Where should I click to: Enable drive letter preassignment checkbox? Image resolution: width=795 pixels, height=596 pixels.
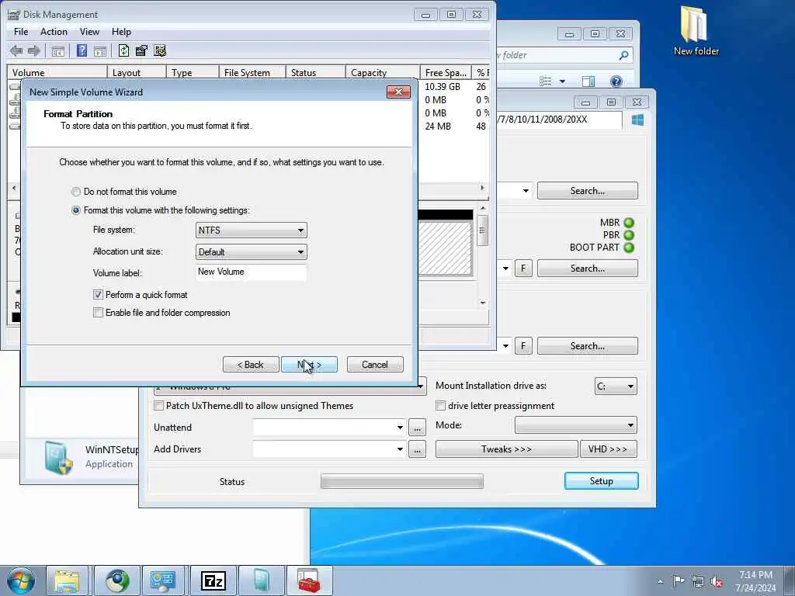[x=441, y=405]
